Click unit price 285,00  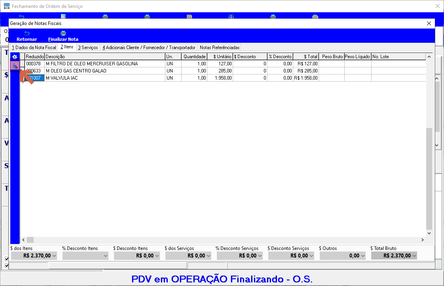pyautogui.click(x=220, y=71)
